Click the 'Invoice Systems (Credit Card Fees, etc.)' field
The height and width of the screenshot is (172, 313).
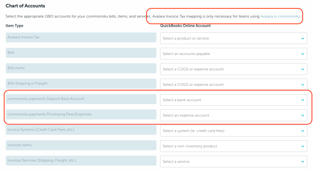pyautogui.click(x=81, y=130)
